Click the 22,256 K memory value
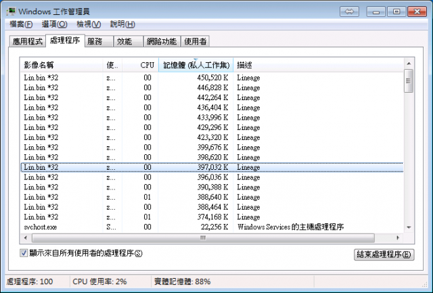 point(214,227)
